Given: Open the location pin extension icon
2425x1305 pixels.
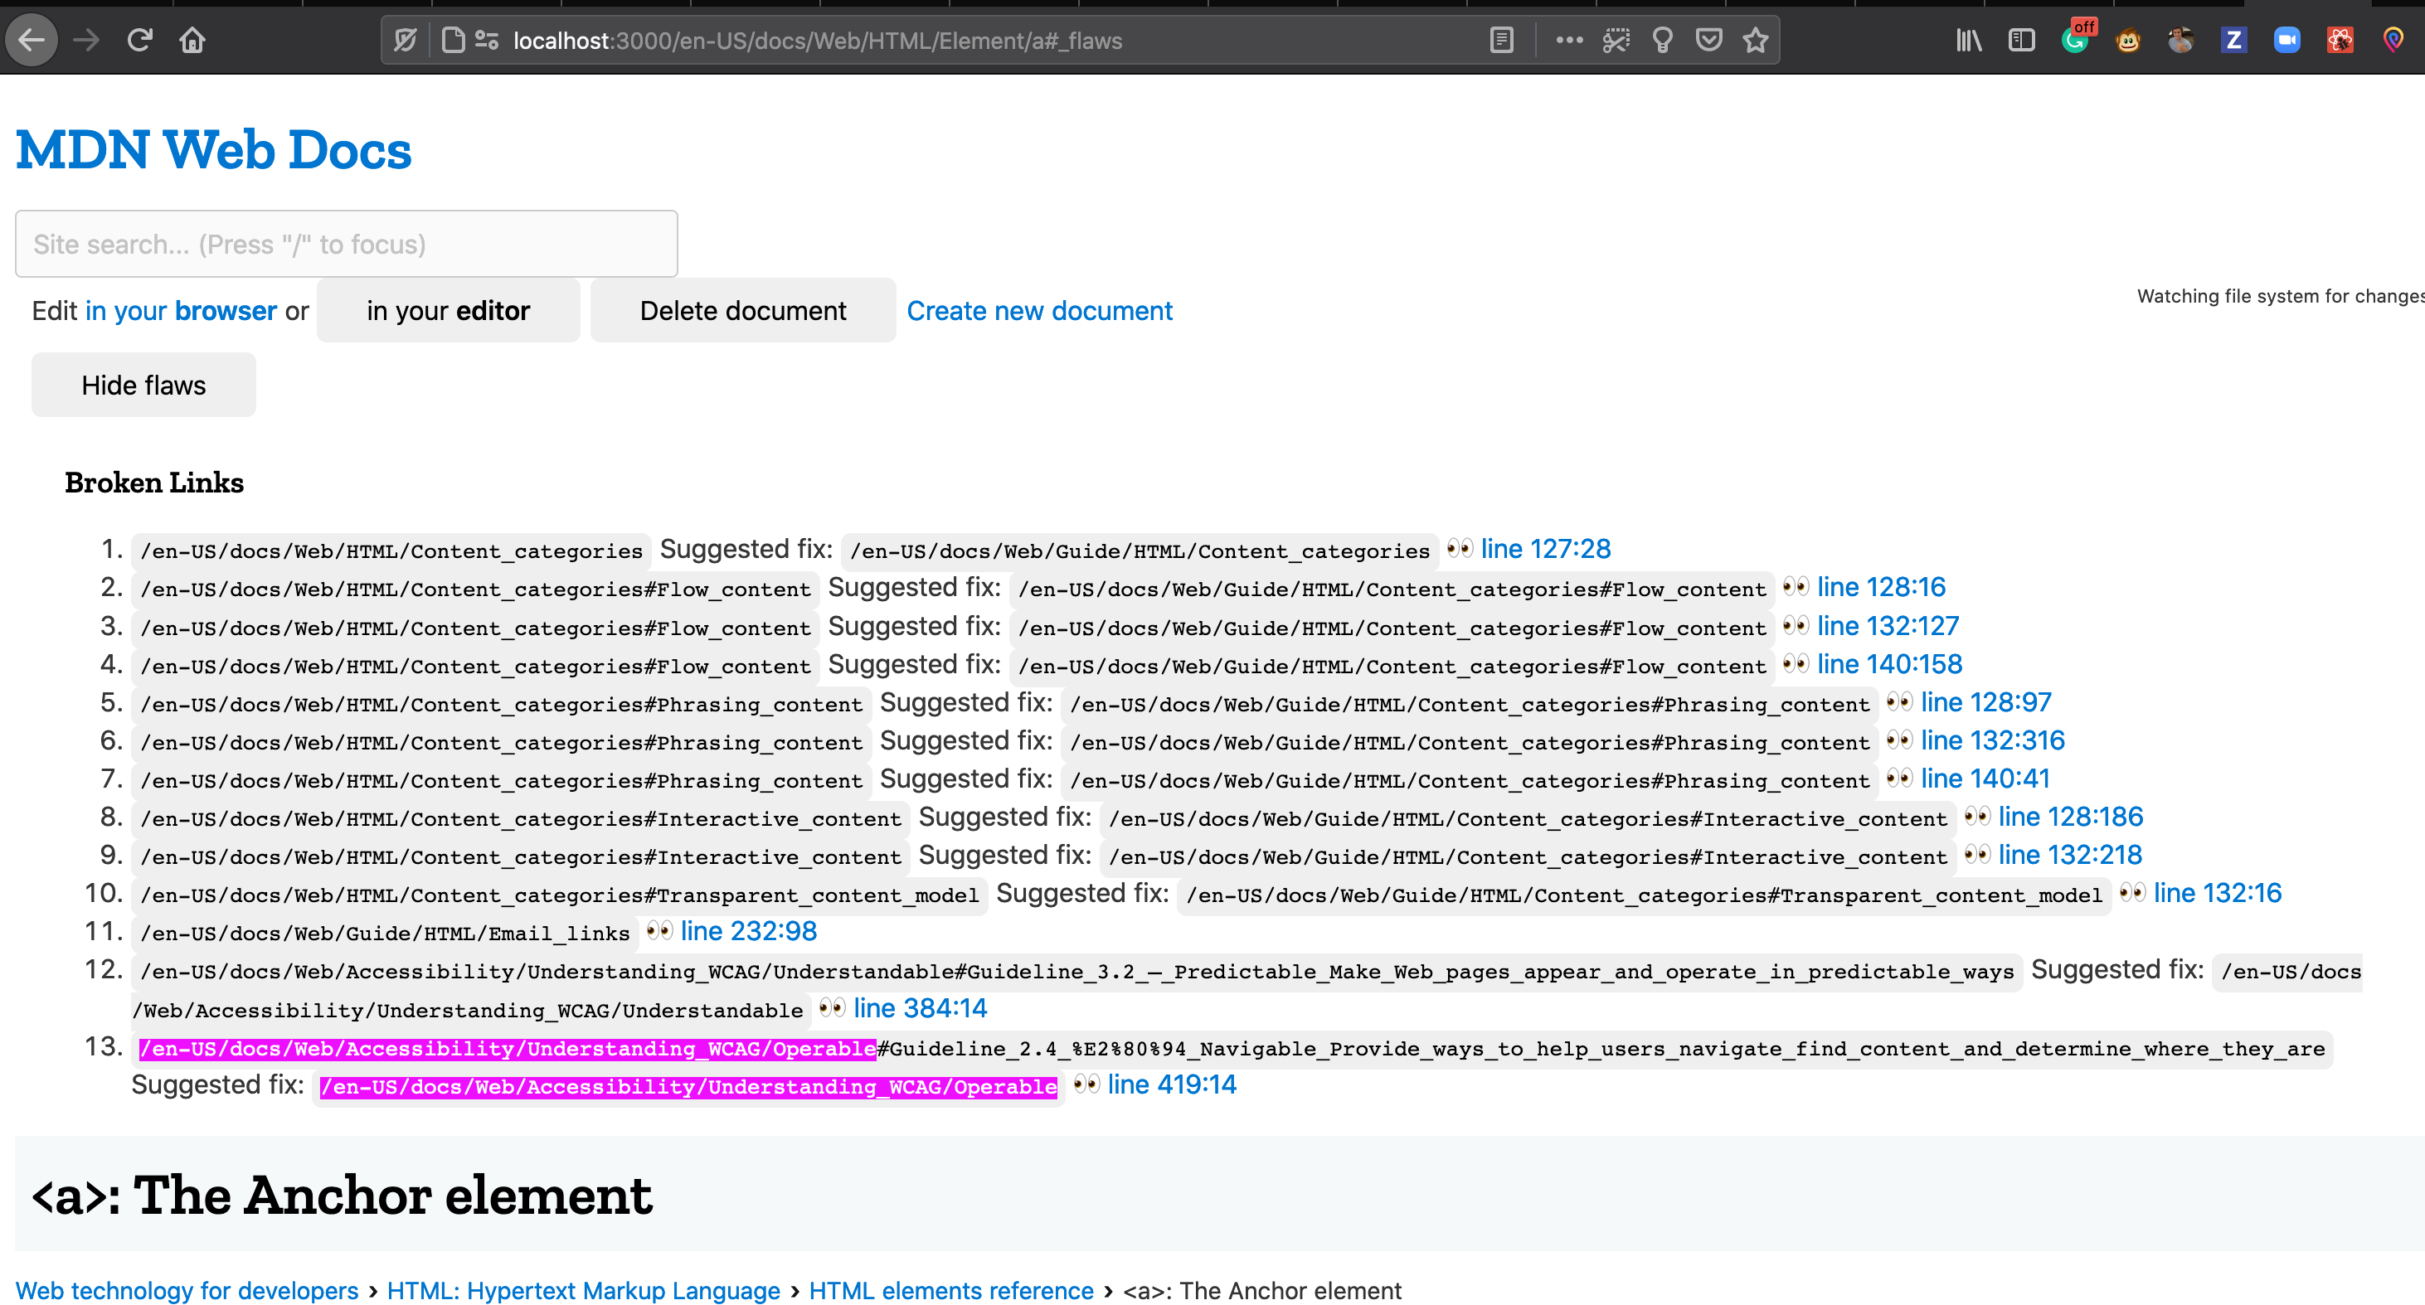Looking at the screenshot, I should point(2393,41).
